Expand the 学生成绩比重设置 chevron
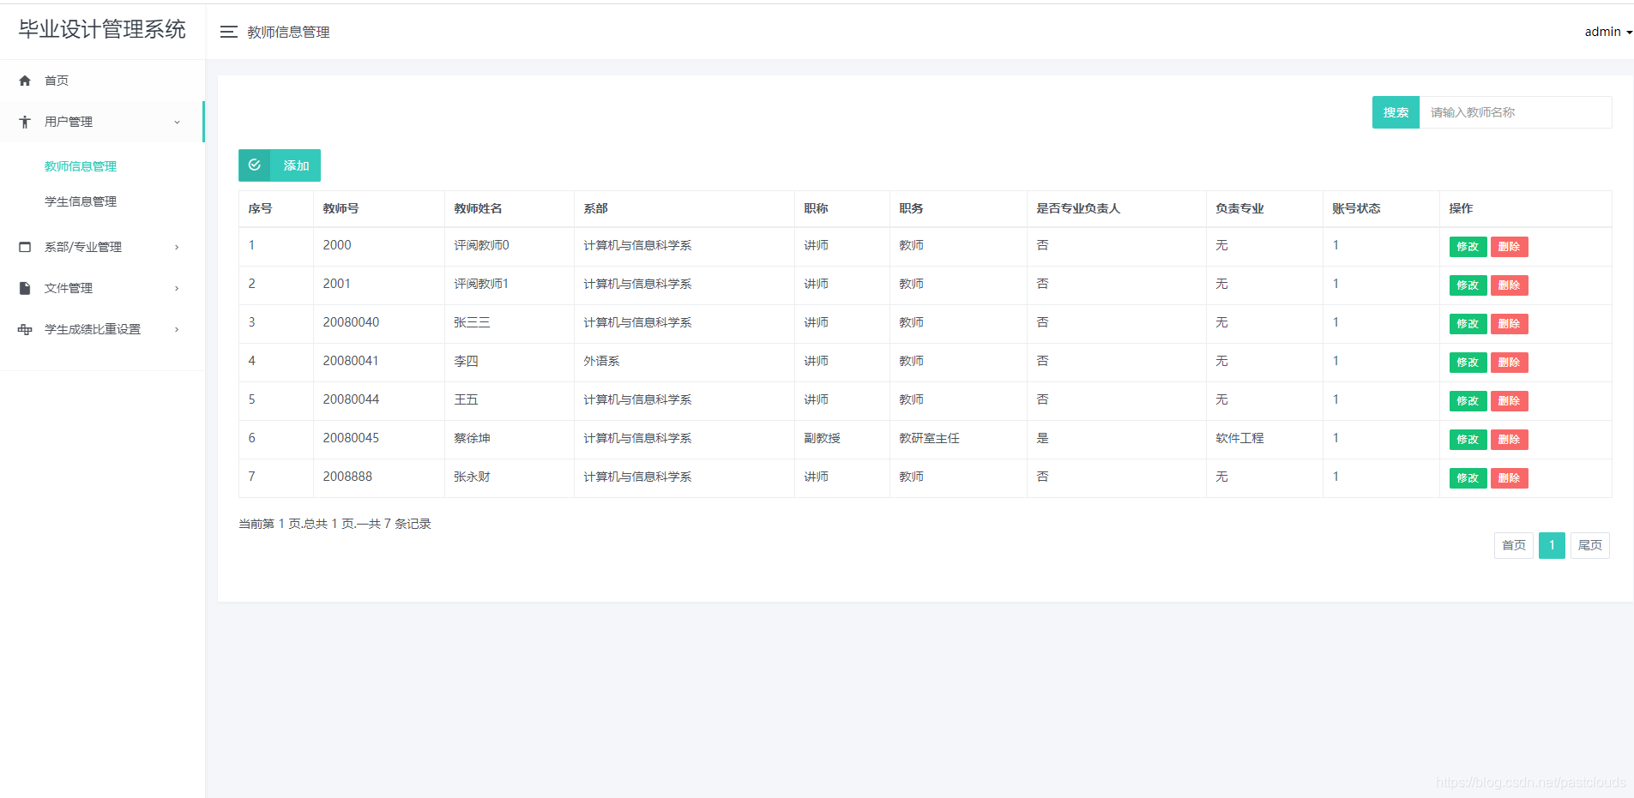This screenshot has height=798, width=1634. (178, 329)
